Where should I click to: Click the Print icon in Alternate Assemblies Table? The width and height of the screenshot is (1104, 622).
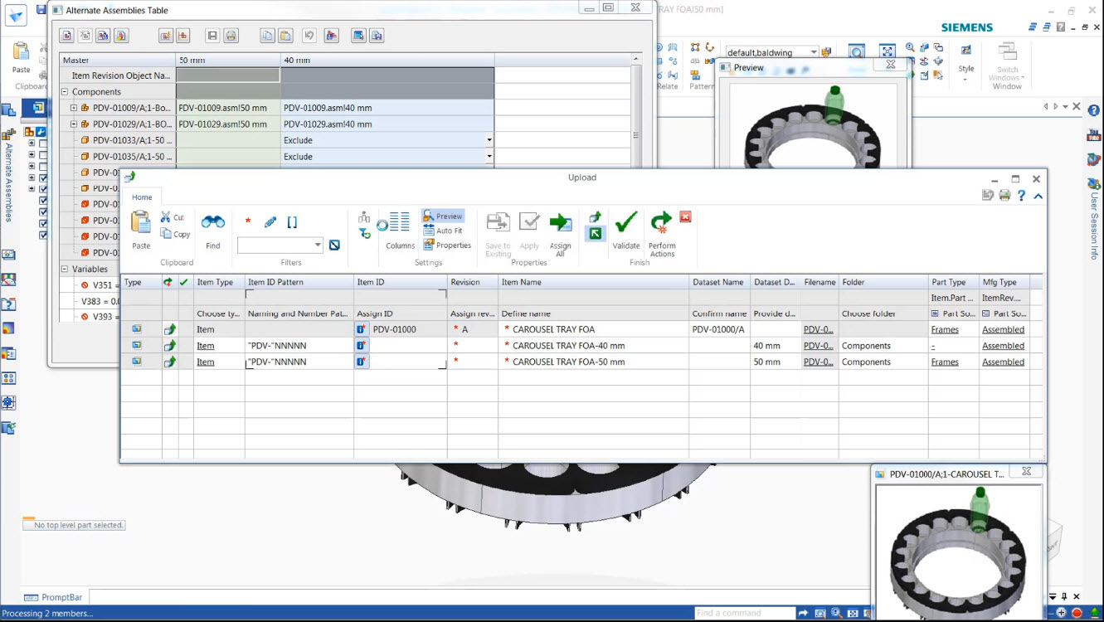[231, 35]
